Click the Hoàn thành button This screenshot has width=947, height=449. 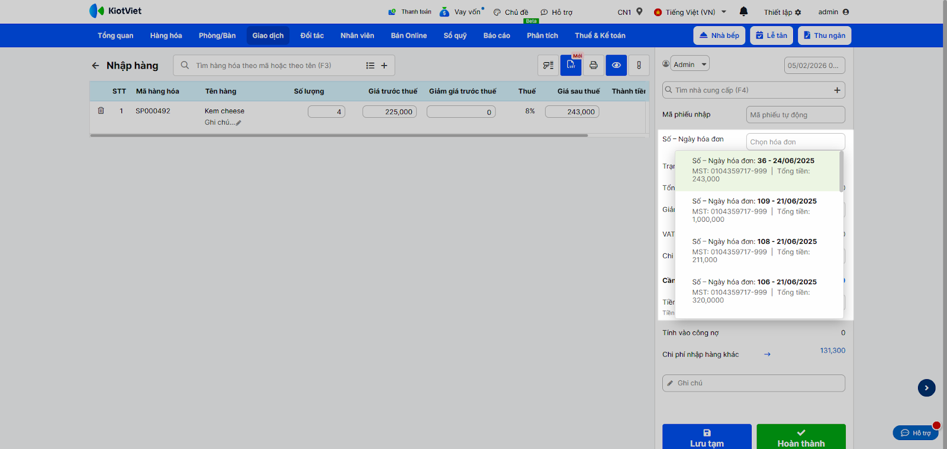[x=801, y=438]
